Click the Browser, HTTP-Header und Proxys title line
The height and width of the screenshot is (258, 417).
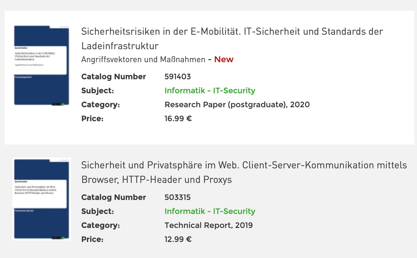click(x=157, y=180)
